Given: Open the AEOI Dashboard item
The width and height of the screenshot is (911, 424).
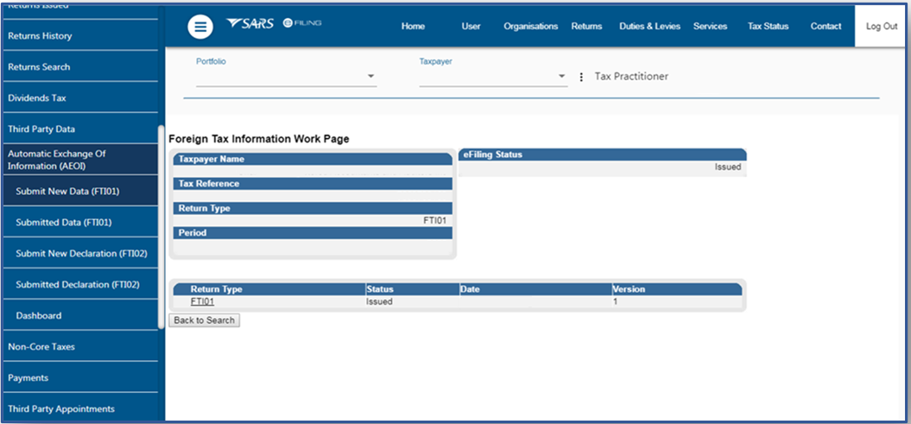Looking at the screenshot, I should 39,316.
